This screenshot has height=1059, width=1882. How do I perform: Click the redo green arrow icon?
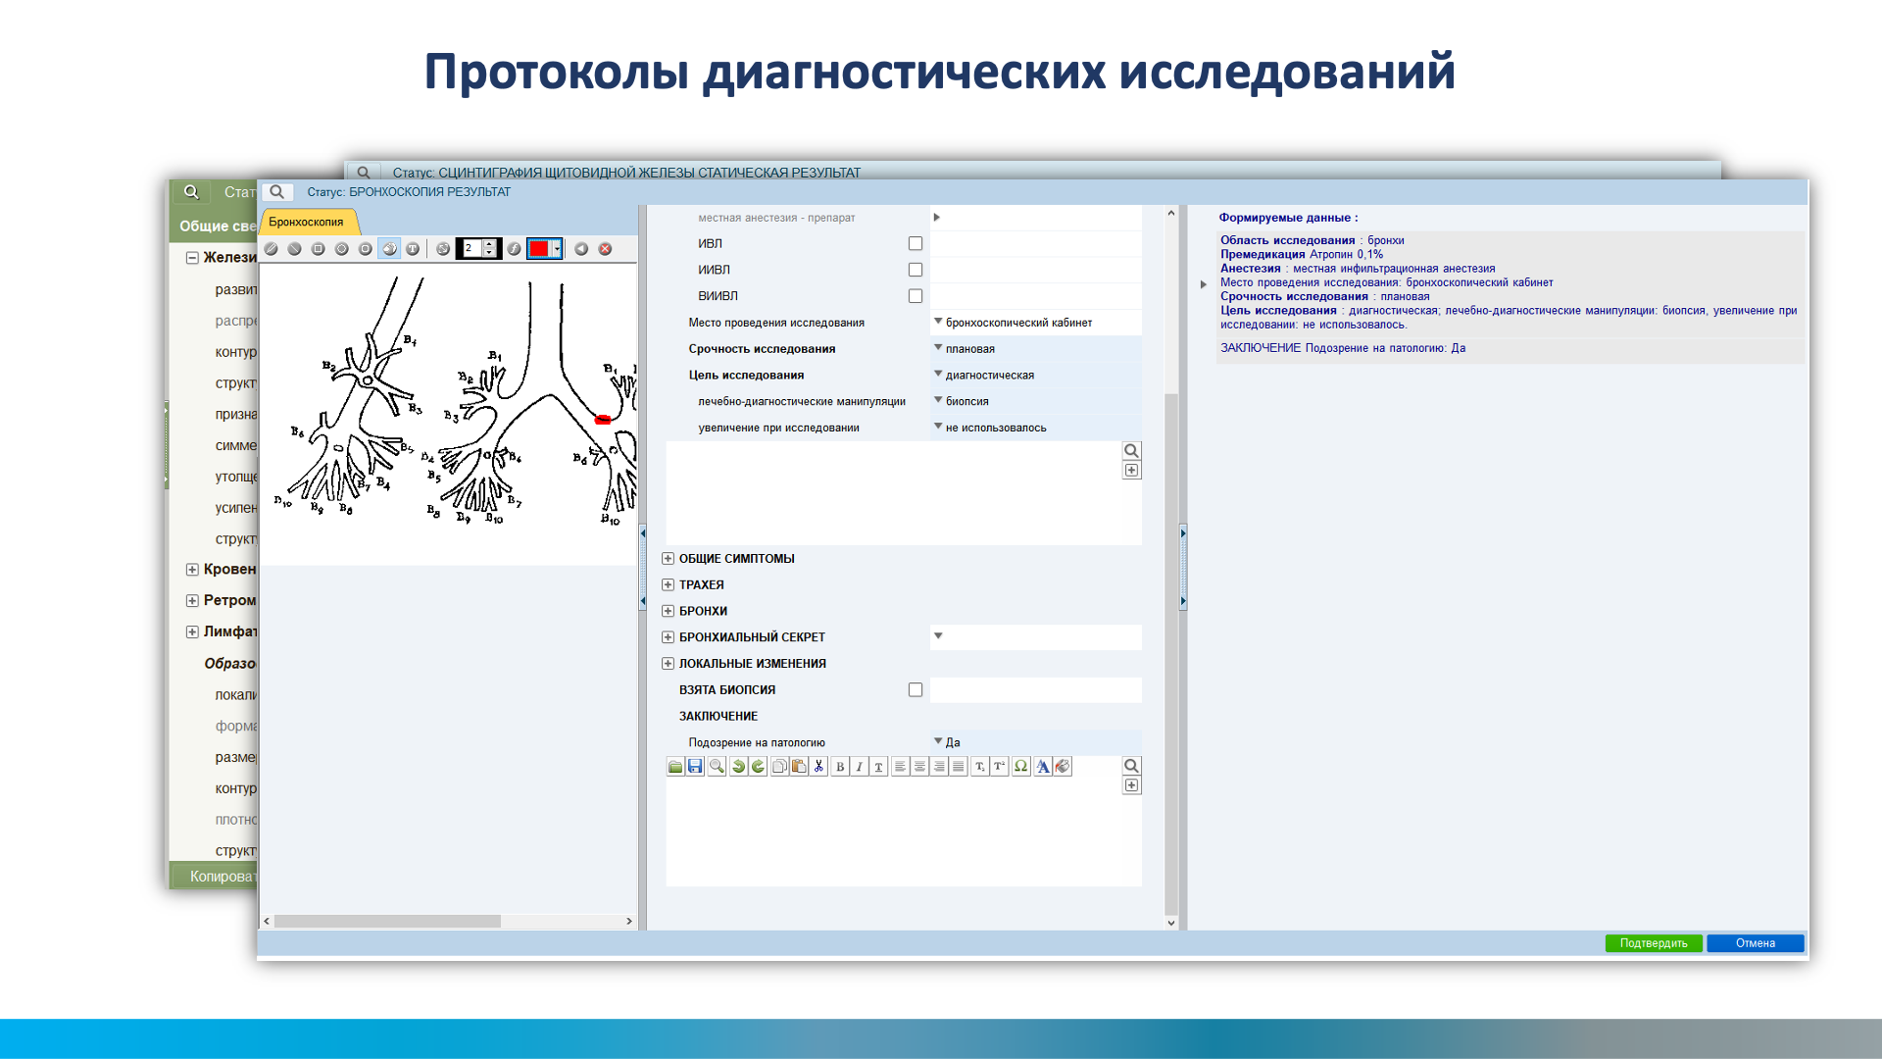(x=758, y=767)
